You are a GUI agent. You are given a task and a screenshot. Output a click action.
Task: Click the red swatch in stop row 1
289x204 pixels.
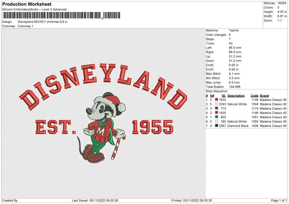pos(217,100)
